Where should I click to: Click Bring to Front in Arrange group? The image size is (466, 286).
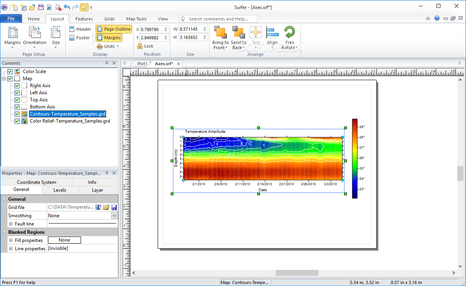coord(221,37)
